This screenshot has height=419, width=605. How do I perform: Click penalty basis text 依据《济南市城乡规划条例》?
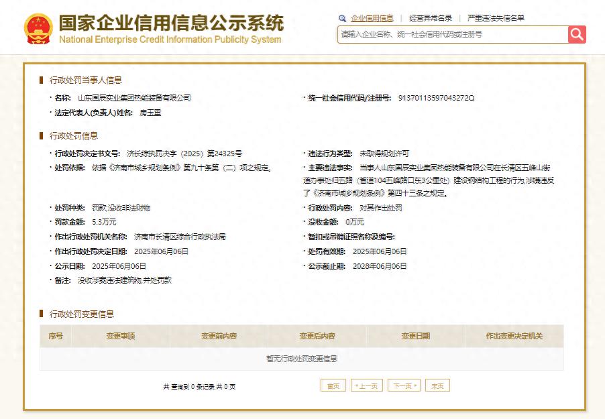click(x=137, y=168)
